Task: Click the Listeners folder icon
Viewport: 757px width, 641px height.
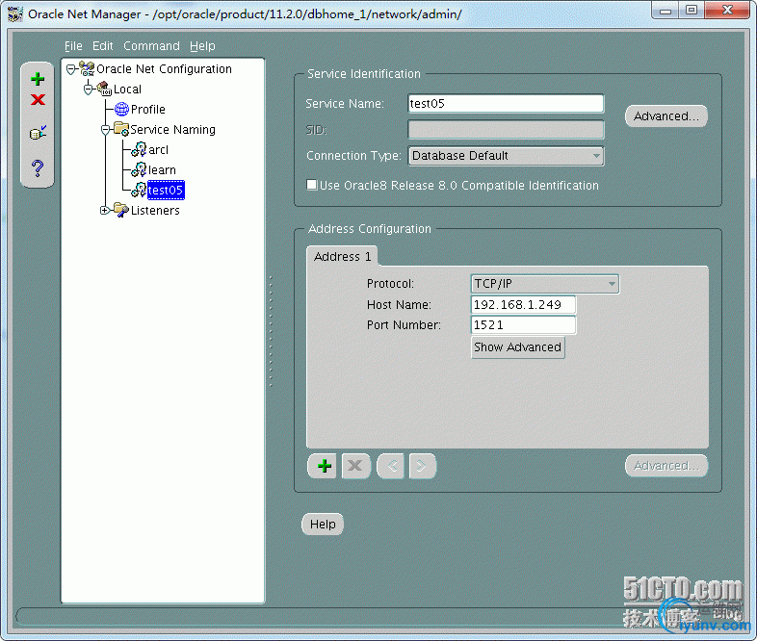Action: (121, 210)
